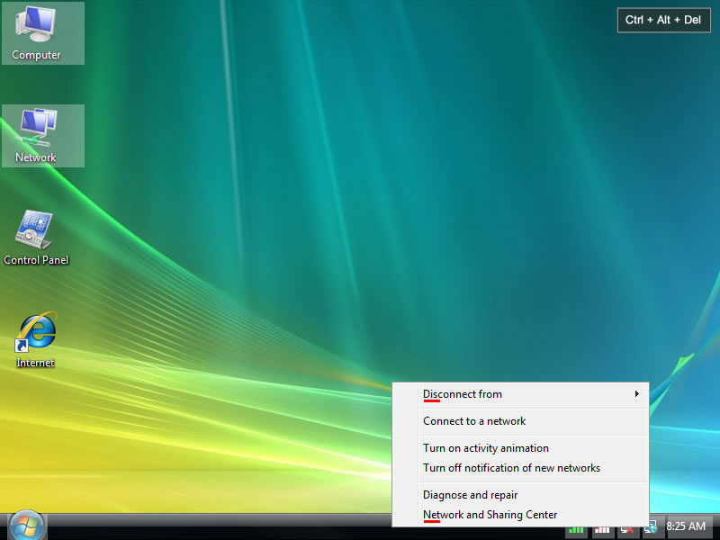Launch the Internet Explorer shortcut
Image resolution: width=720 pixels, height=540 pixels.
pyautogui.click(x=37, y=339)
